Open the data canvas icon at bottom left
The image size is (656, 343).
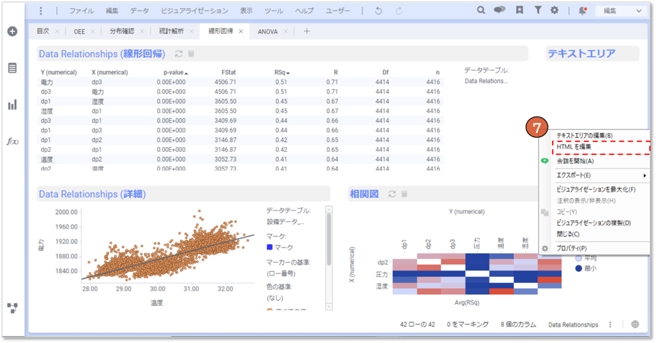coord(12,307)
